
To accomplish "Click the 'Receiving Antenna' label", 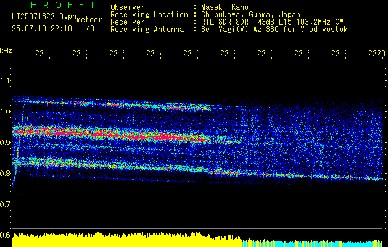I will point(147,30).
